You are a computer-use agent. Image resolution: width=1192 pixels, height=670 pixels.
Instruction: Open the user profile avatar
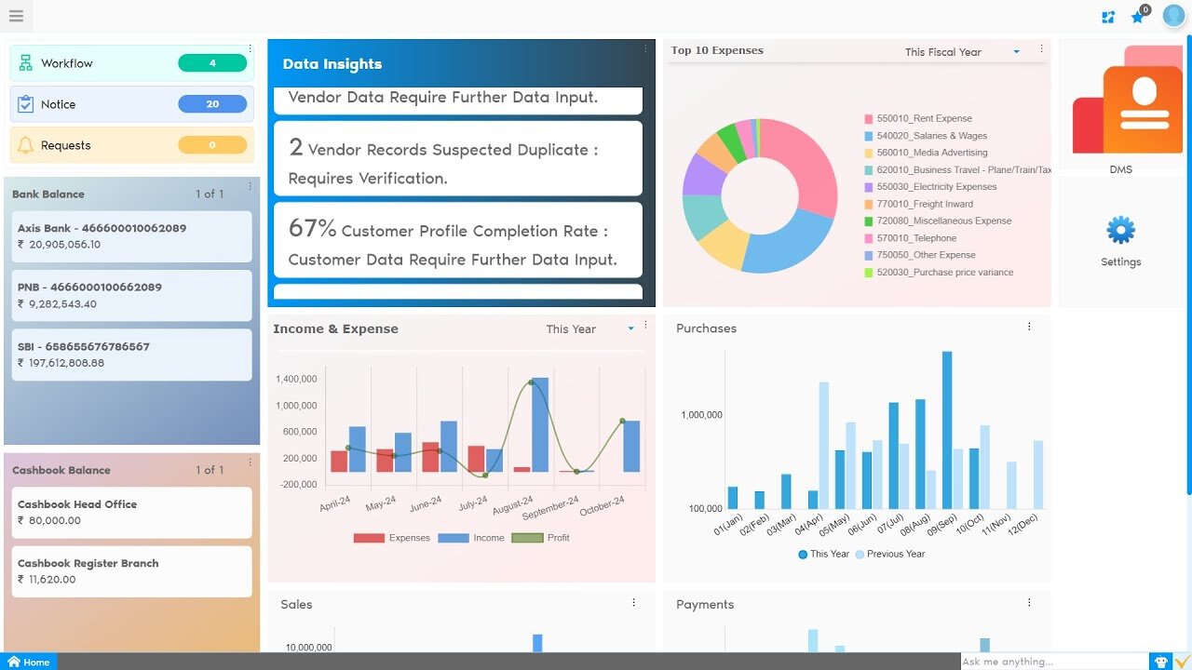pyautogui.click(x=1173, y=16)
